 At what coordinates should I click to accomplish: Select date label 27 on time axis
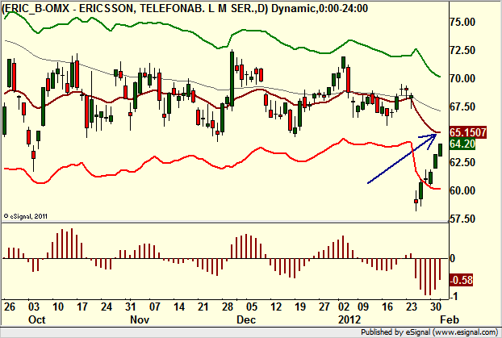click(324, 307)
